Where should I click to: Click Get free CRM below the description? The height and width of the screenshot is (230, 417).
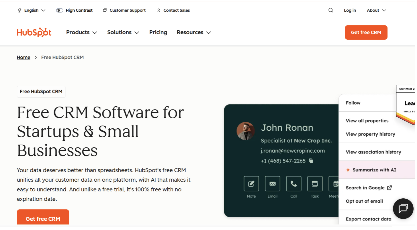pos(43,217)
